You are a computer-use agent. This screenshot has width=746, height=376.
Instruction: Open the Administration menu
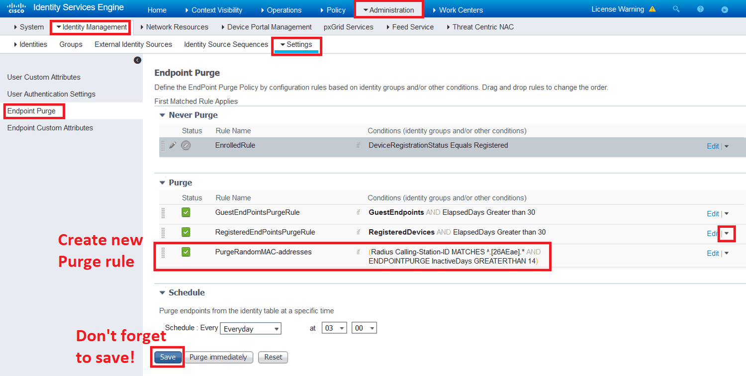tap(388, 9)
